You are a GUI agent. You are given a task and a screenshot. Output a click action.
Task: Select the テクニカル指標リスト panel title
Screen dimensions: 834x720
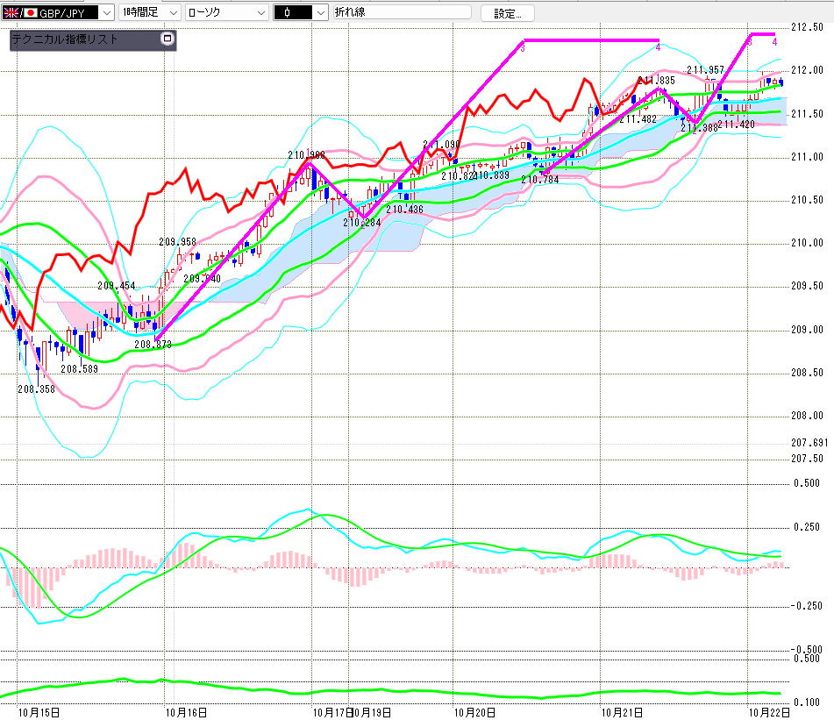(64, 39)
